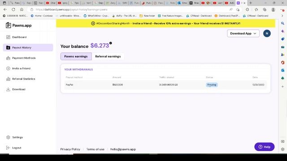Viewport: 287px width, 161px height.
Task: Open Edge sidebar search icon
Action: pos(283,23)
